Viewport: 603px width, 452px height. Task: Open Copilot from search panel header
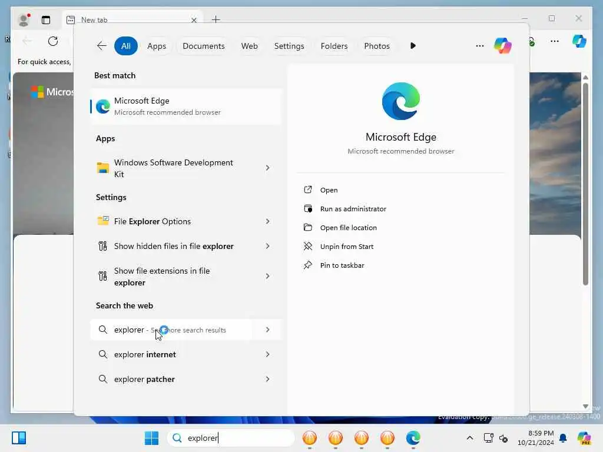tap(503, 46)
